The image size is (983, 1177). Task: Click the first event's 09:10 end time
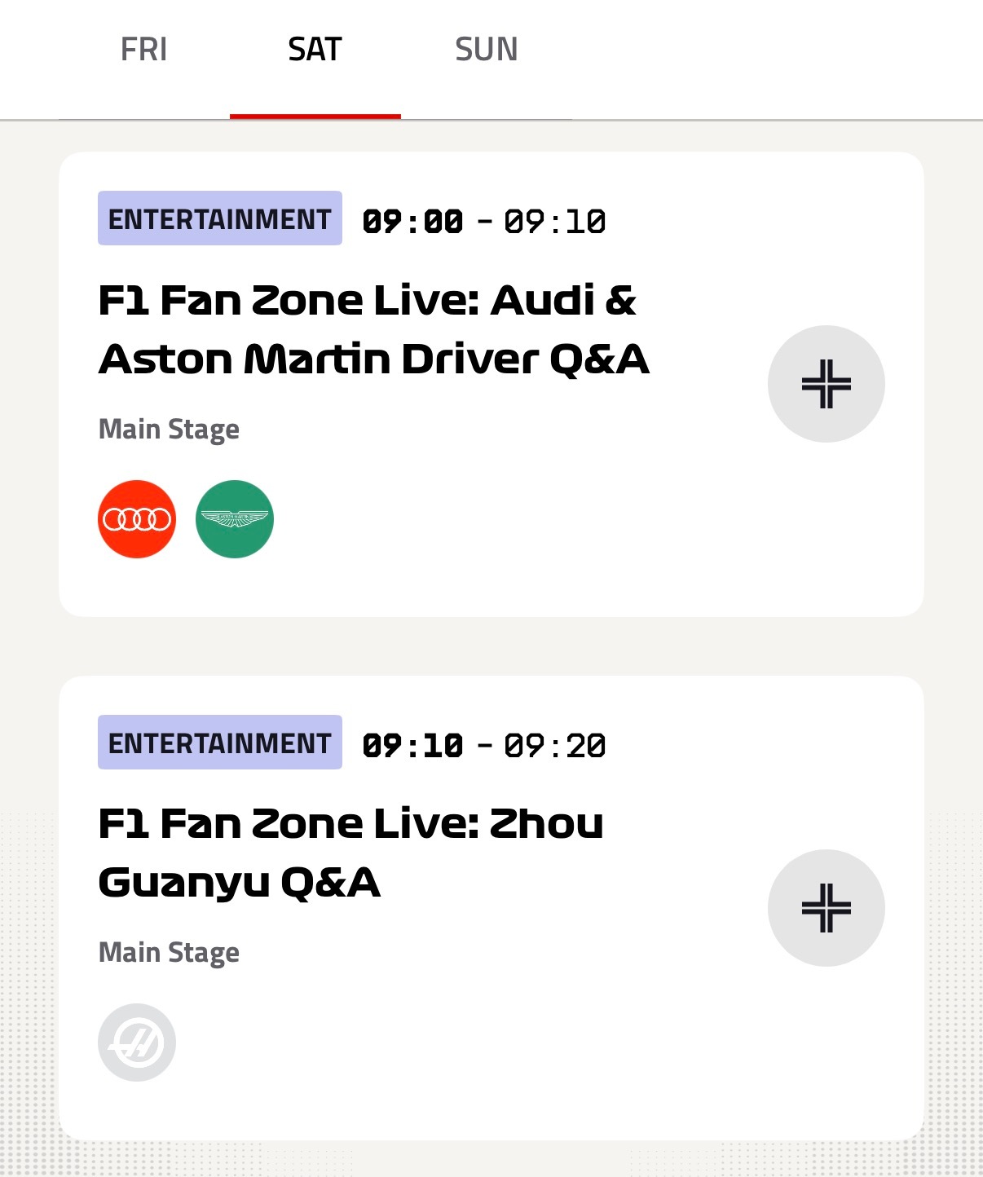[x=555, y=222]
